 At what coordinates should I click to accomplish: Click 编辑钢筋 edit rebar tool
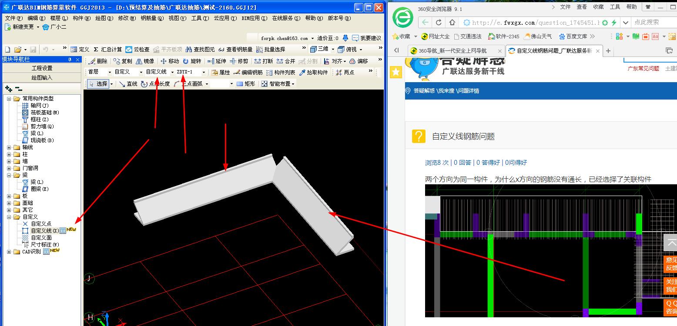(x=248, y=73)
